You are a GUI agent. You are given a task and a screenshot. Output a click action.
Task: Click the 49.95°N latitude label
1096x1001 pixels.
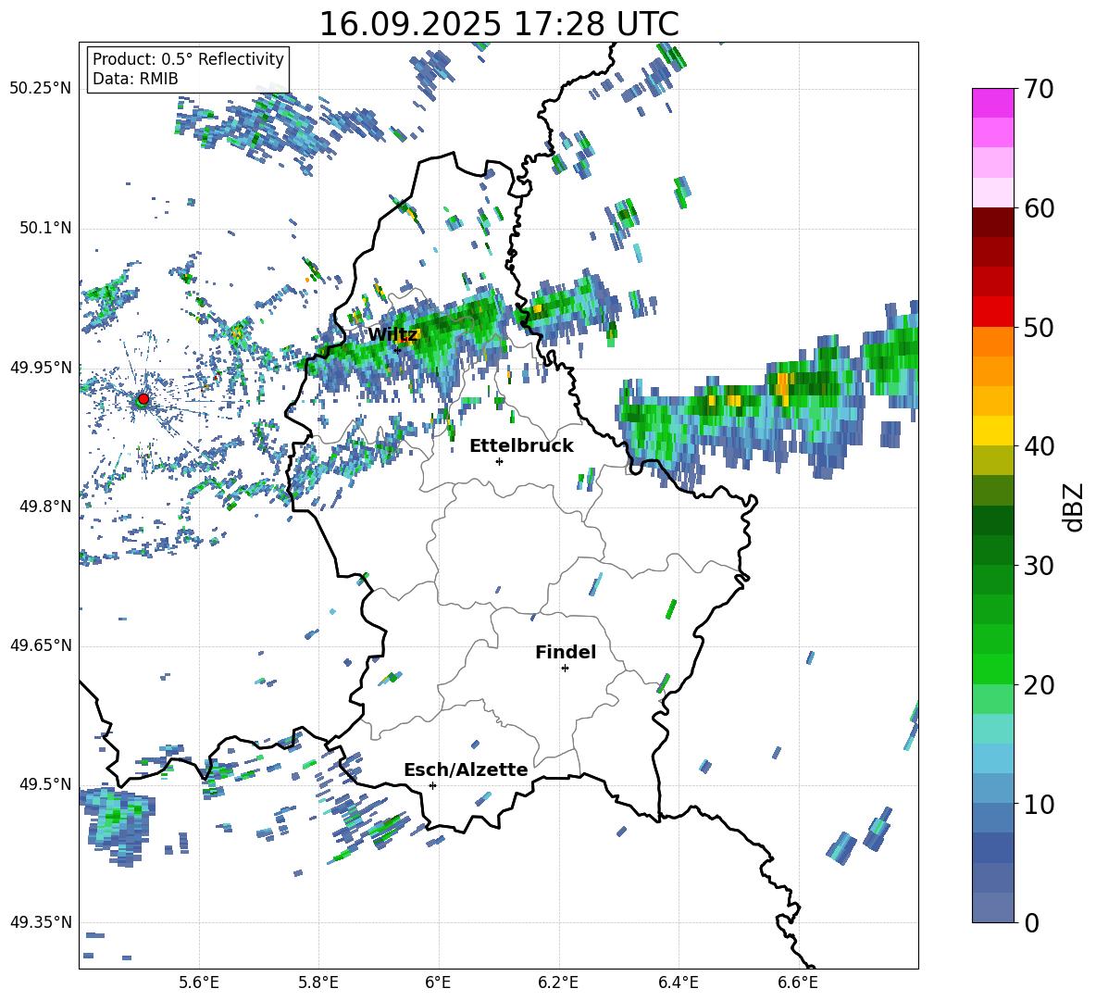[x=41, y=367]
